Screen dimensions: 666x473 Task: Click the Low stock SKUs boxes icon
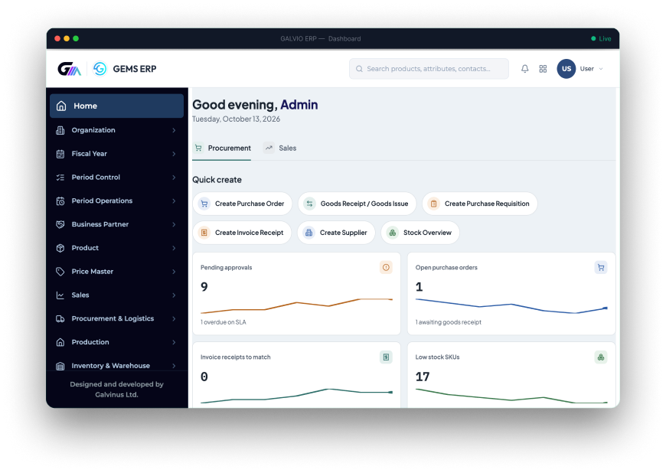click(x=601, y=357)
